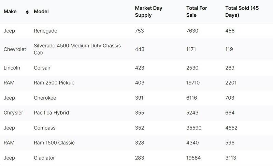Click the Renegade model cell
This screenshot has height=166, width=273.
45,31
